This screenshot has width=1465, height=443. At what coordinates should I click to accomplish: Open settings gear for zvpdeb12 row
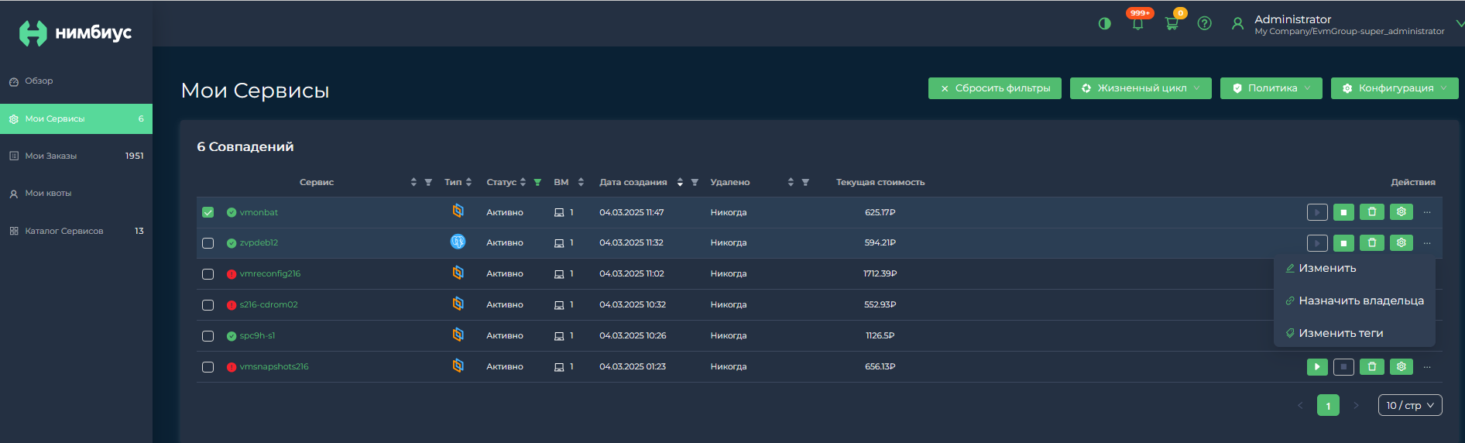[x=1402, y=243]
